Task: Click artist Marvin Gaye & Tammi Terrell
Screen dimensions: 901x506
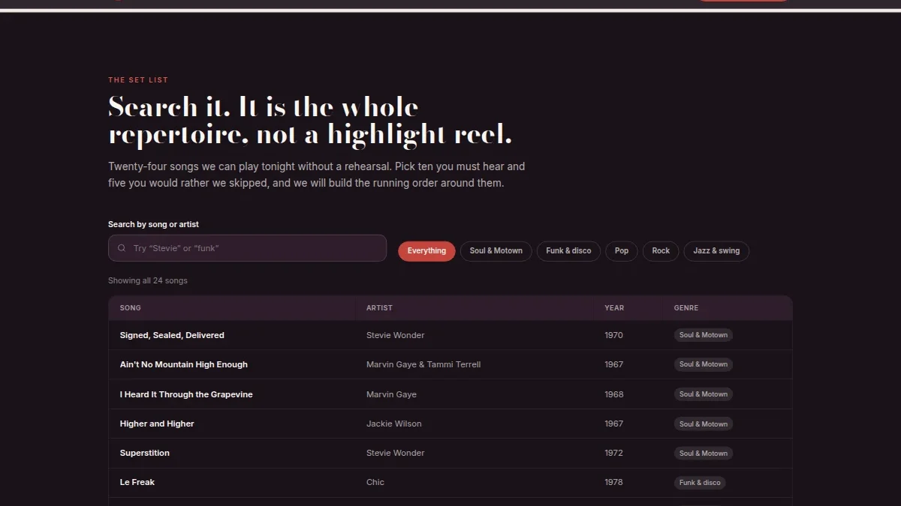Action: 423,364
